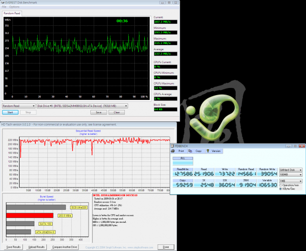Click the SCSI Ultra320 label
306x251 pixels.
tap(79, 207)
